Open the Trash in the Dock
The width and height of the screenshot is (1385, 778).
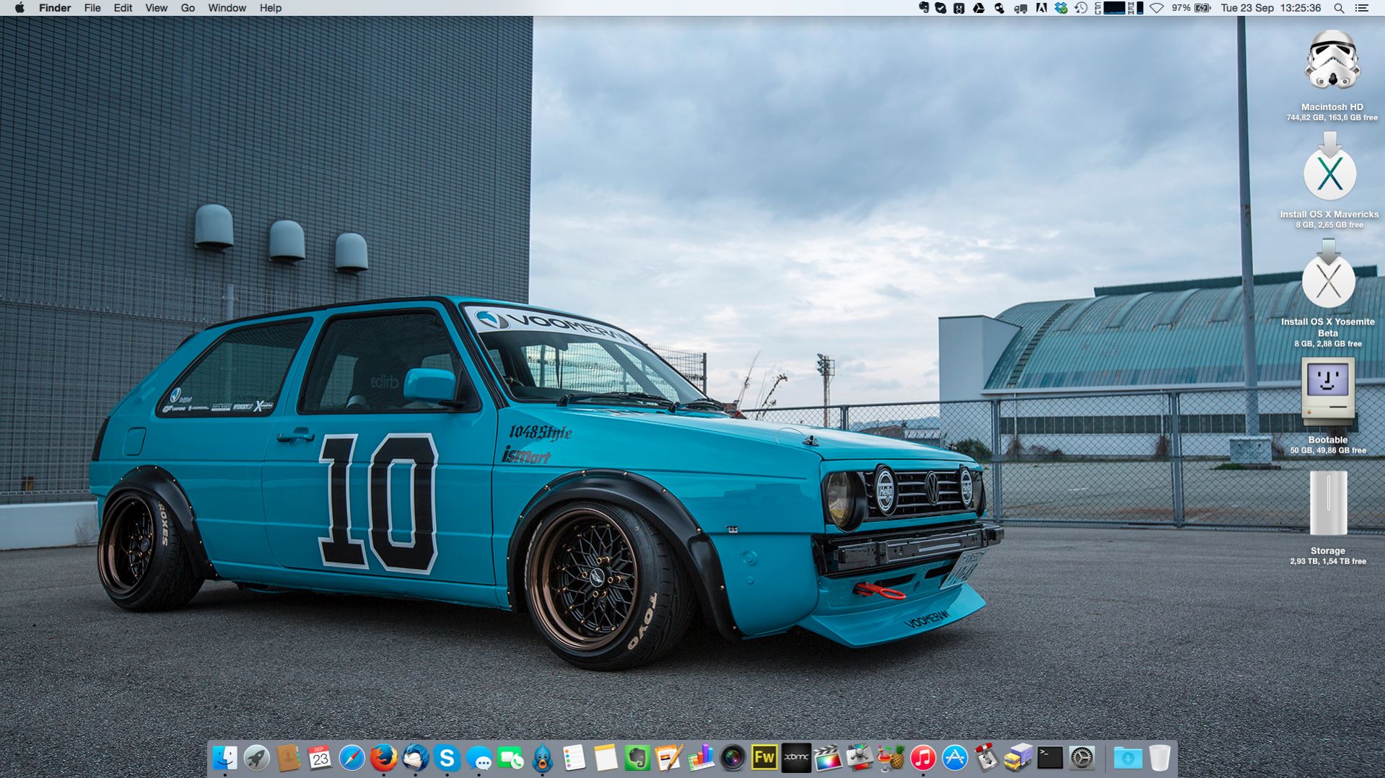tap(1159, 758)
